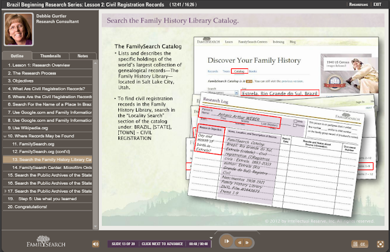Screen dimensions: 390x252
Task: Open 5. Where Are the Civil Registration Records
Action: tap(48, 96)
